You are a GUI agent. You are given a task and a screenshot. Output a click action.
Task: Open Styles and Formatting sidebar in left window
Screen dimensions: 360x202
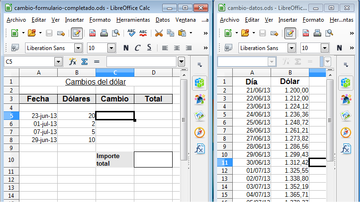click(x=199, y=99)
